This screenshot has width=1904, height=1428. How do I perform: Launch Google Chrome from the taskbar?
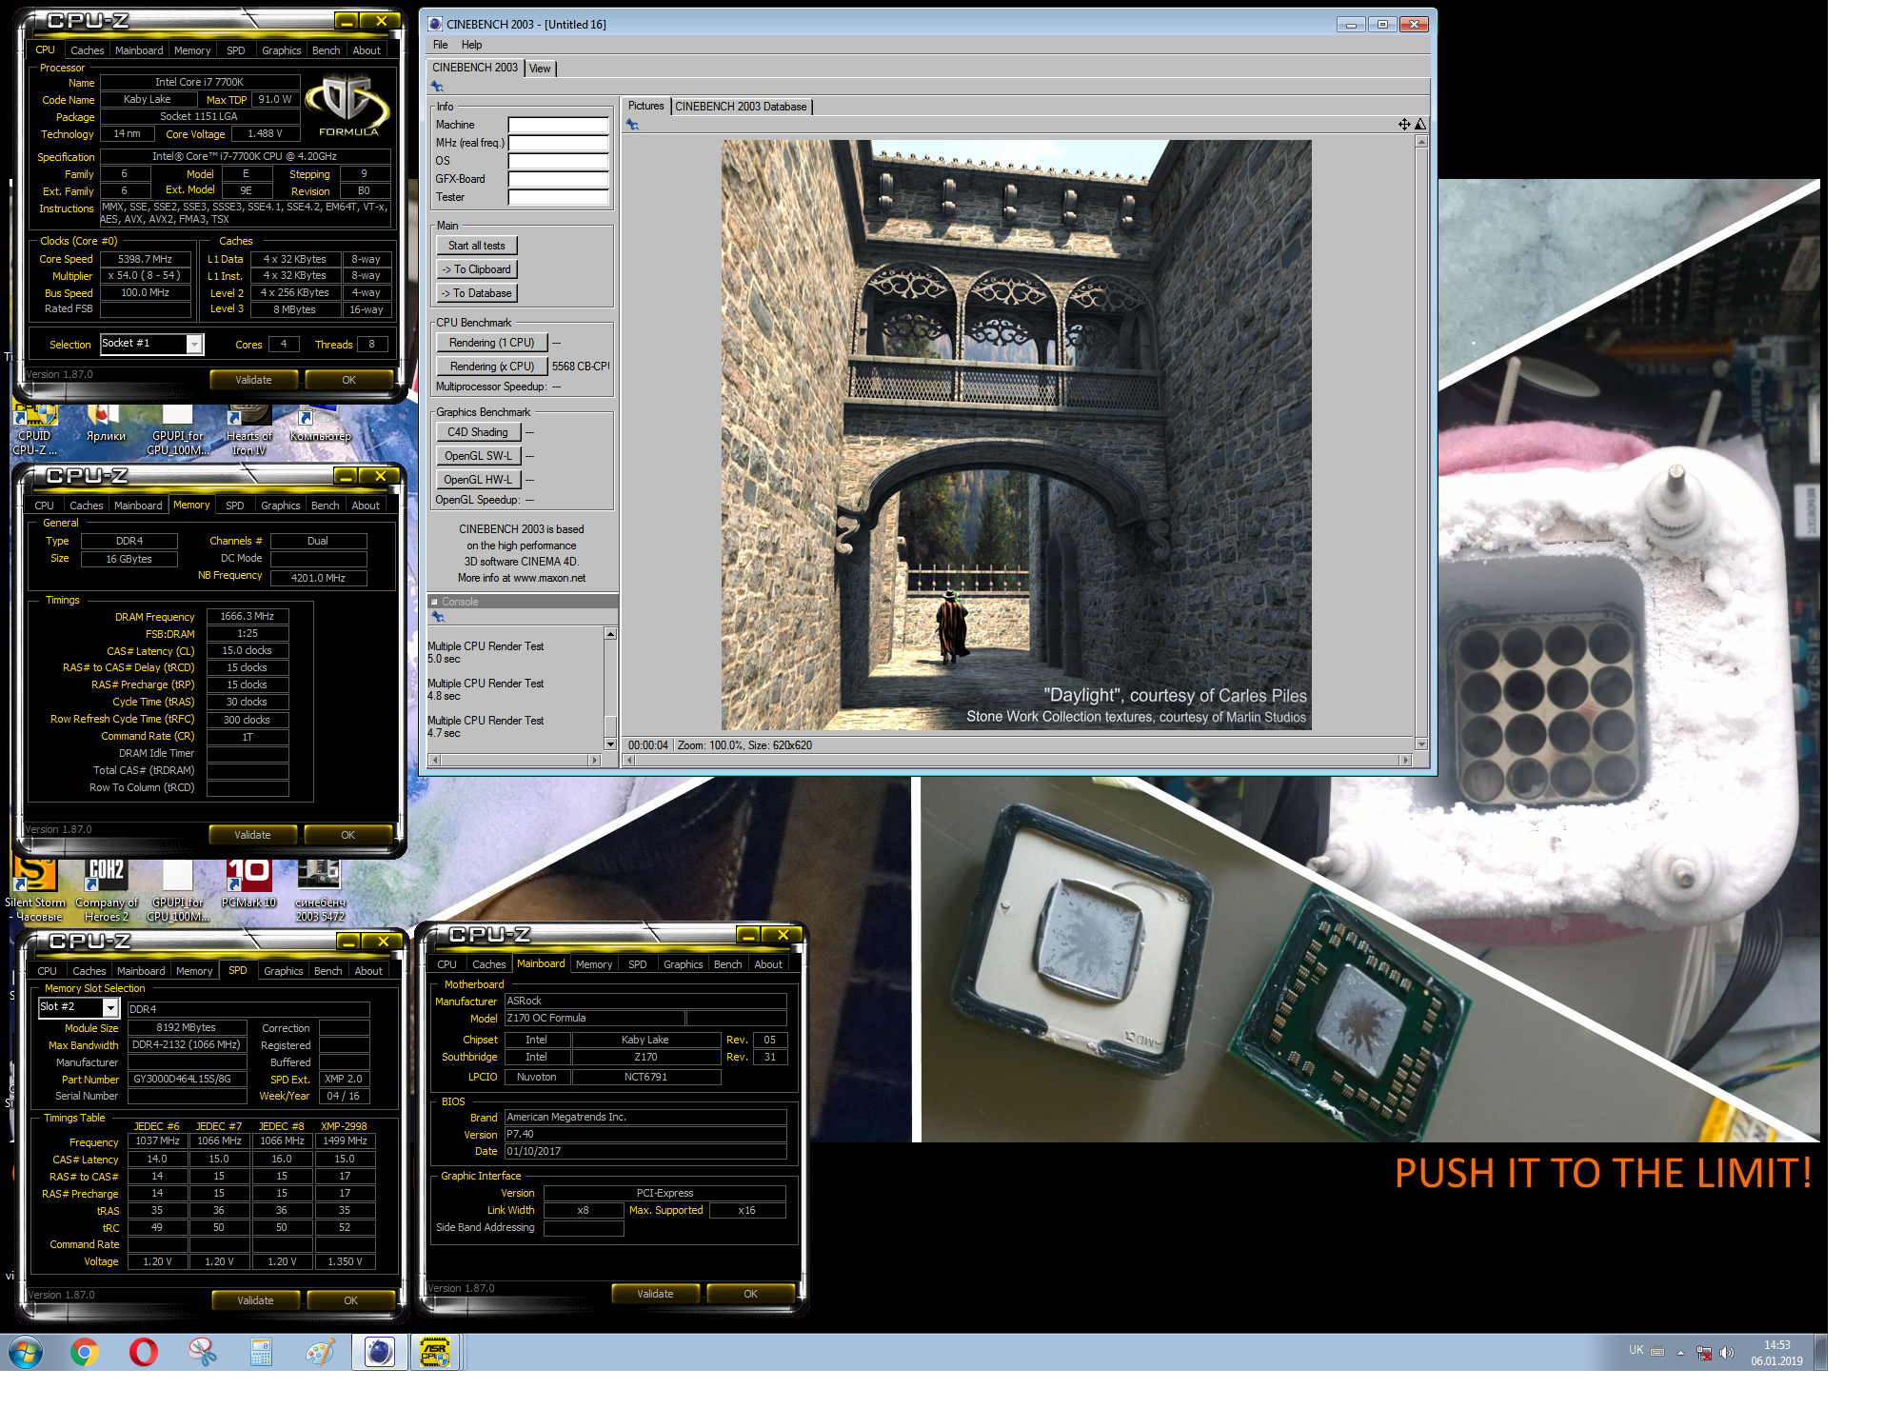point(85,1352)
